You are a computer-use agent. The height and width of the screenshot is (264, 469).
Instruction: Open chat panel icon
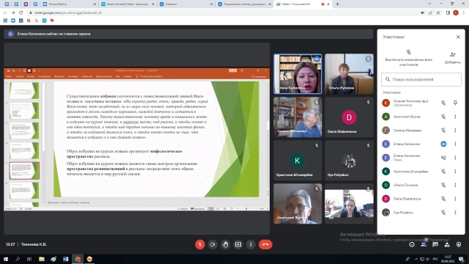pos(435,244)
